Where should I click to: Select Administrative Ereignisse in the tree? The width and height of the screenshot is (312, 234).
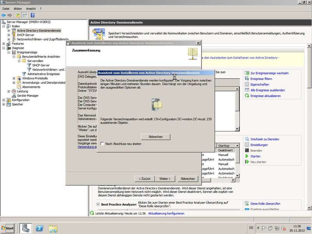43,74
